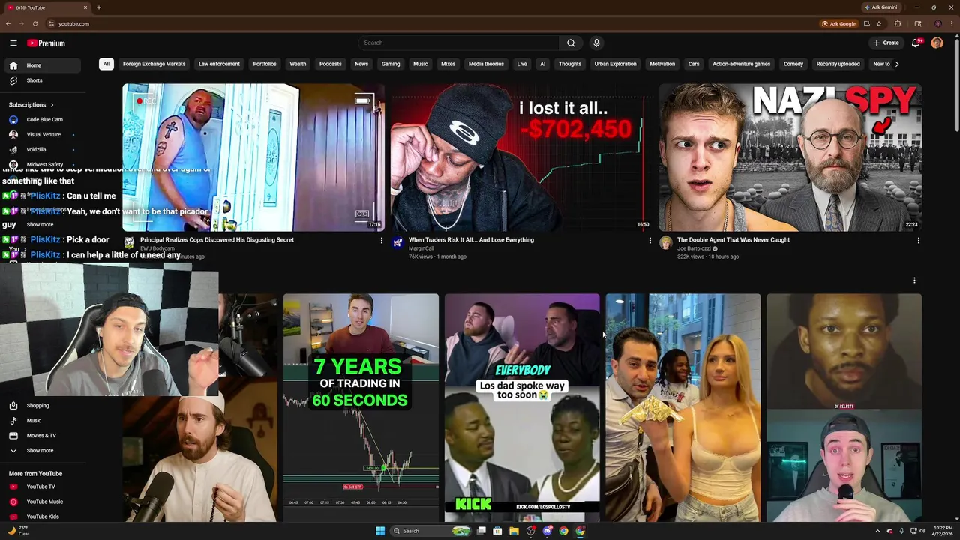Image resolution: width=960 pixels, height=540 pixels.
Task: Open the Los dad spoke Short
Action: [x=522, y=408]
